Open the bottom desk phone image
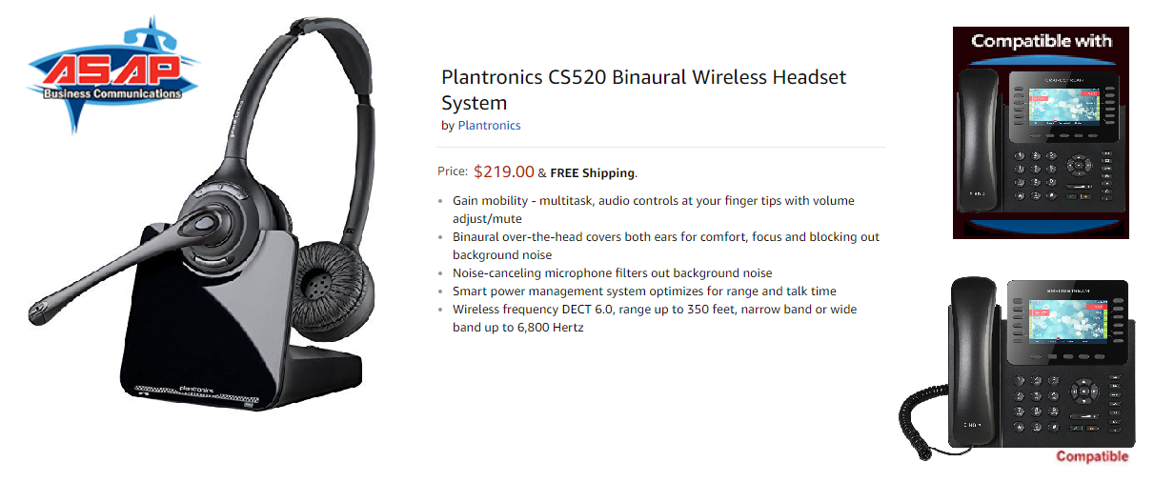Viewport: 1154px width, 482px height. 1018,366
